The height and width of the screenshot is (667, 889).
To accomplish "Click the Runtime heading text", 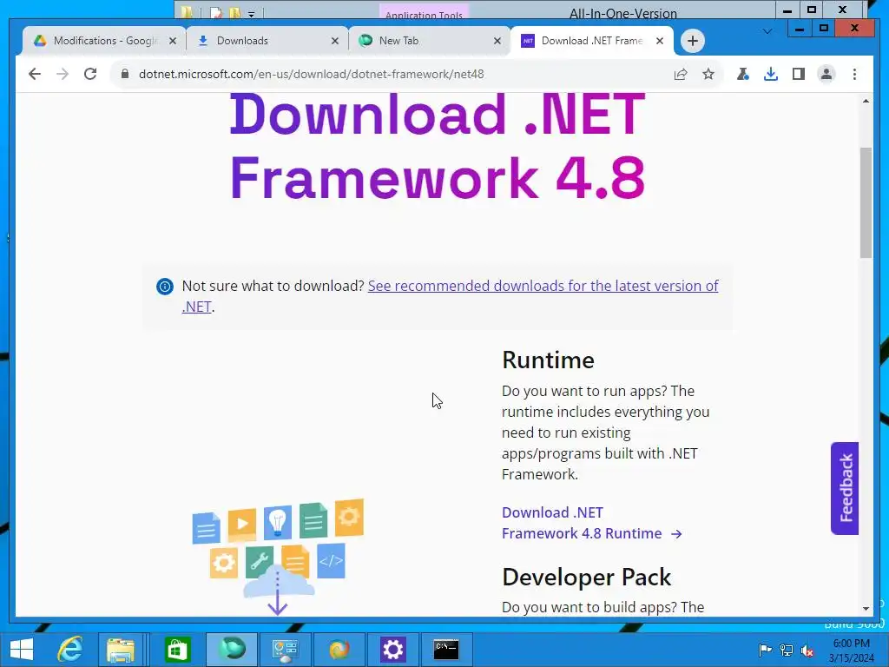I will pos(549,360).
